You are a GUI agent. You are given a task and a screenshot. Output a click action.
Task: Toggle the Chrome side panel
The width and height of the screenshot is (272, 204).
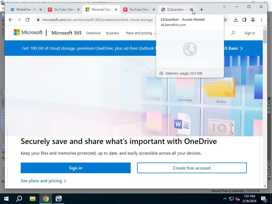point(244,20)
